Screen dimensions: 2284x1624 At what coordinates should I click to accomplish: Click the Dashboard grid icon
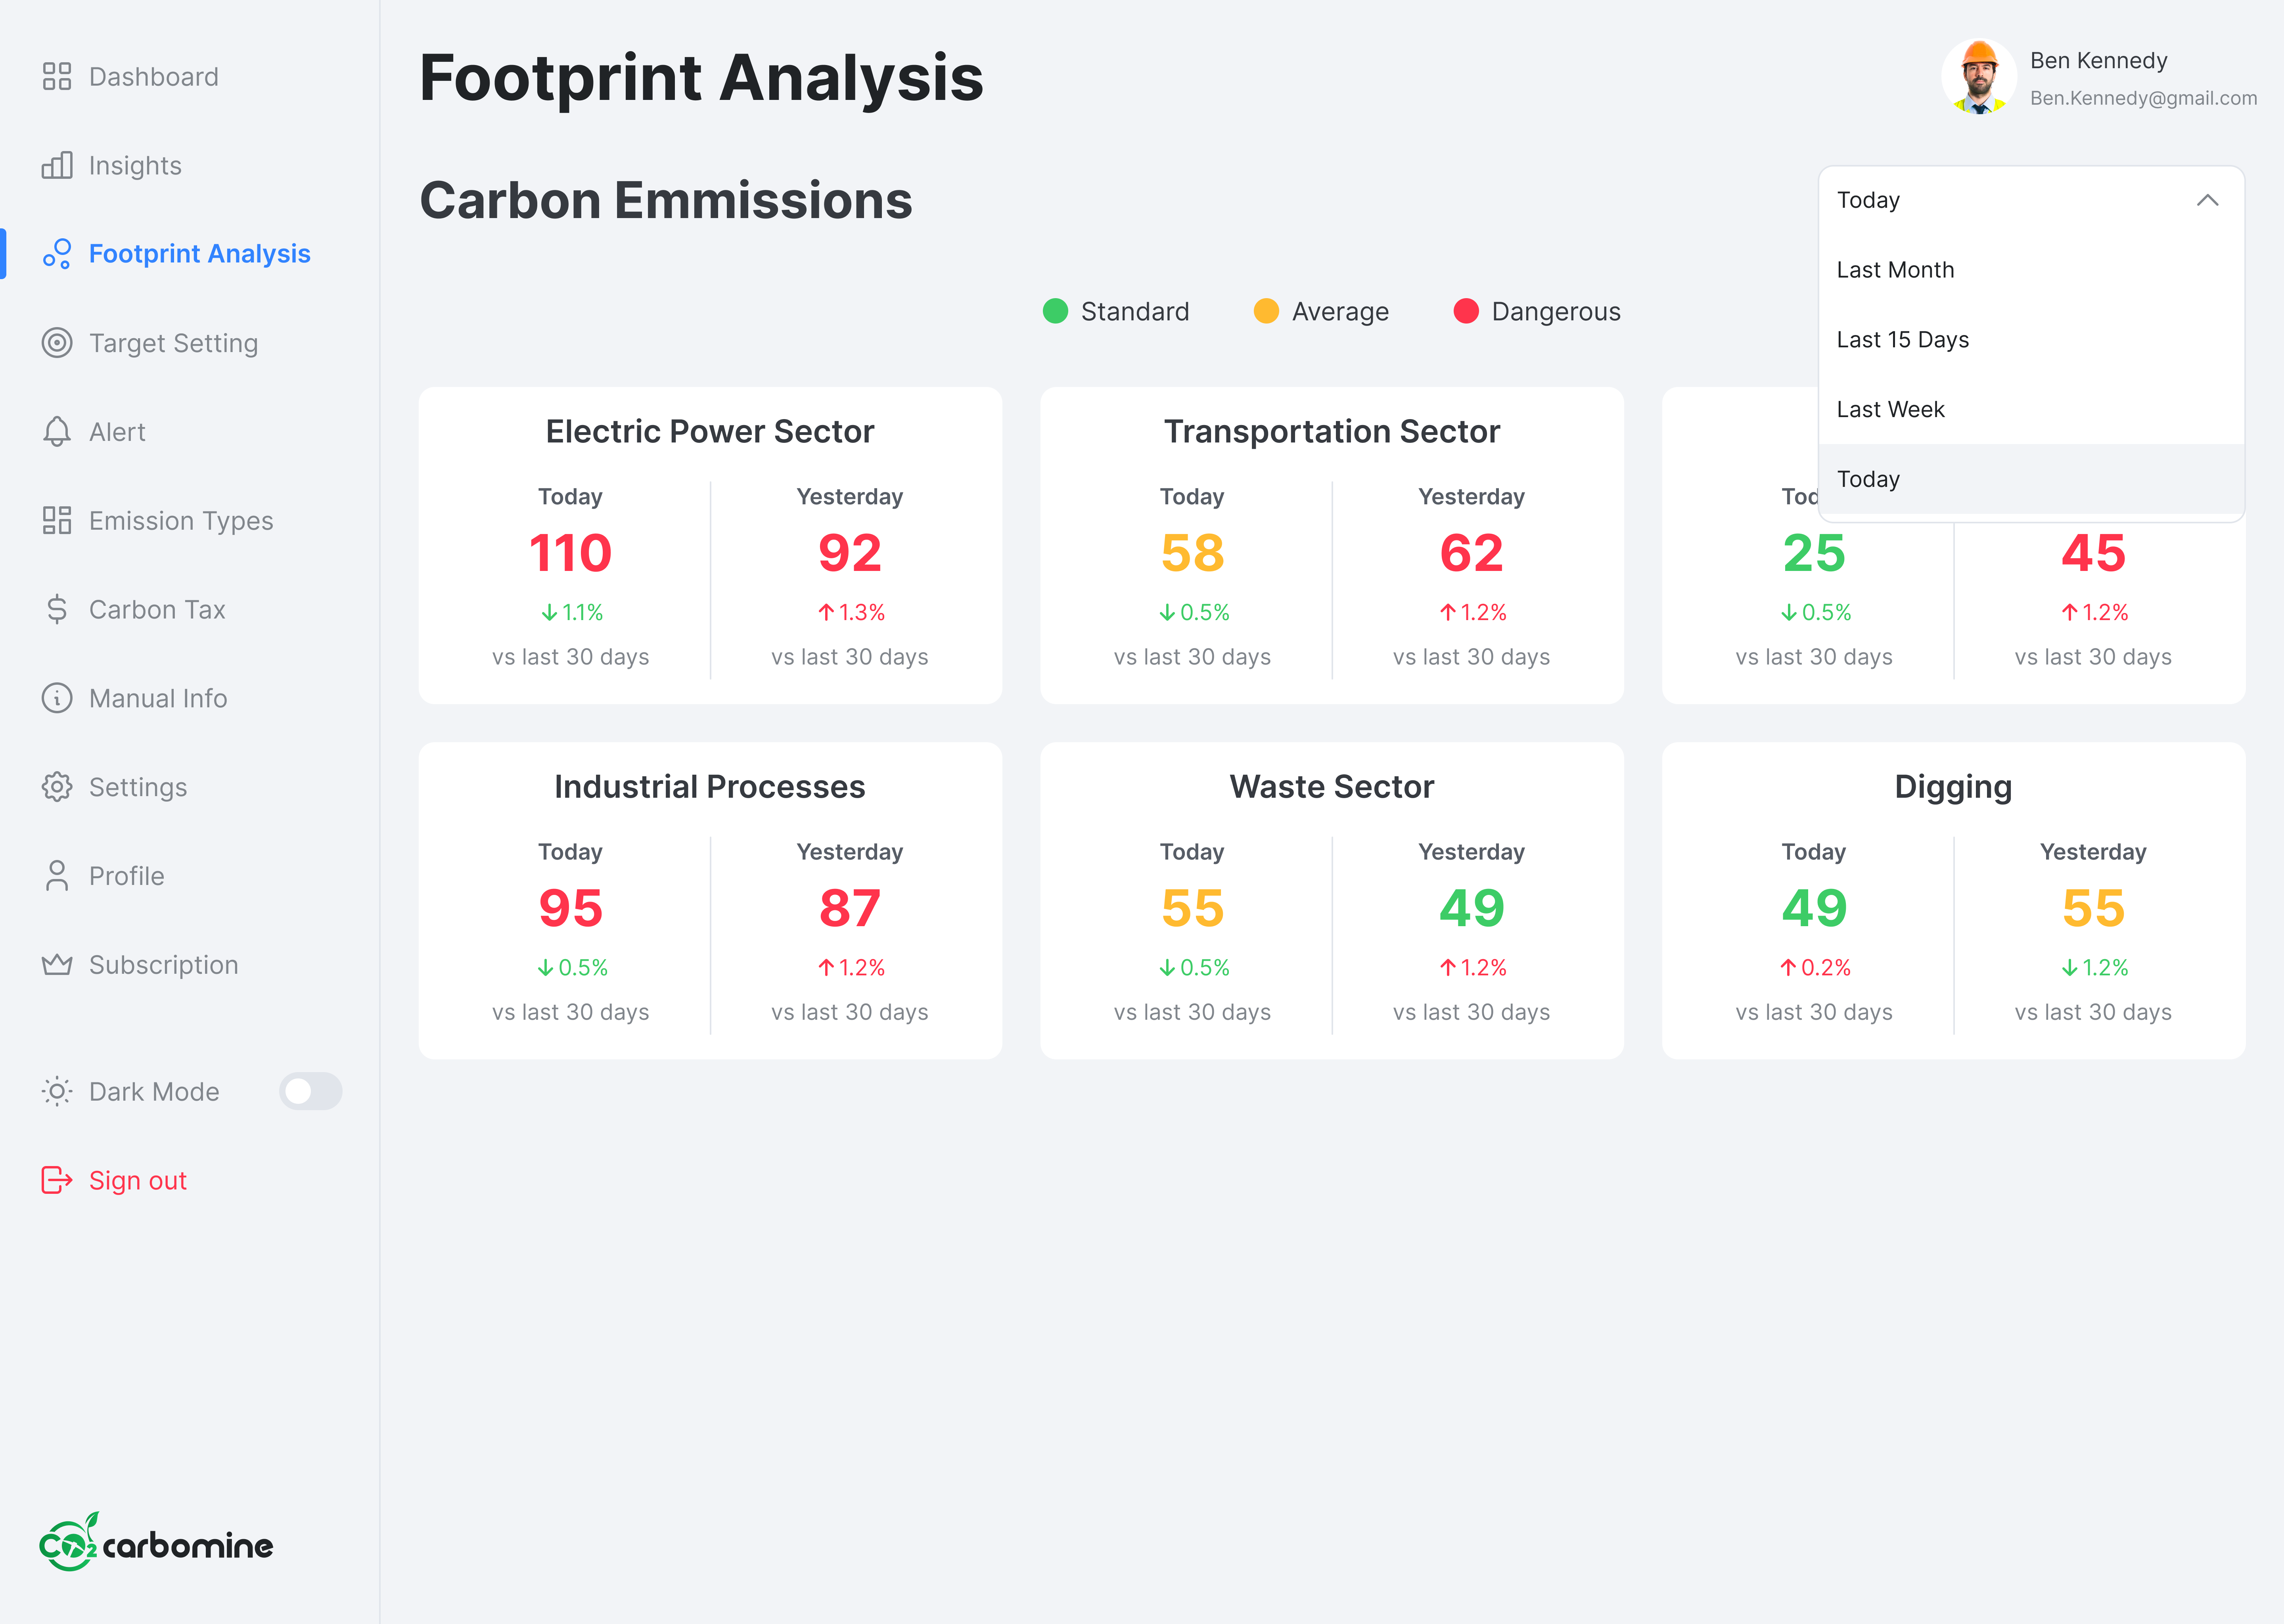pyautogui.click(x=57, y=76)
